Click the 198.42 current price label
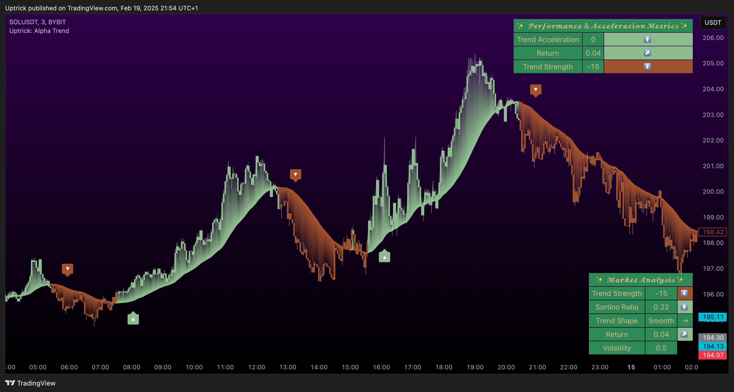734x392 pixels. pos(713,232)
